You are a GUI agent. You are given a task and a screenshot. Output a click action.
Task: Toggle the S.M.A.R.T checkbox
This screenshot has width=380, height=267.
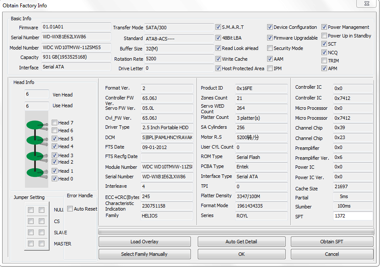pyautogui.click(x=218, y=27)
